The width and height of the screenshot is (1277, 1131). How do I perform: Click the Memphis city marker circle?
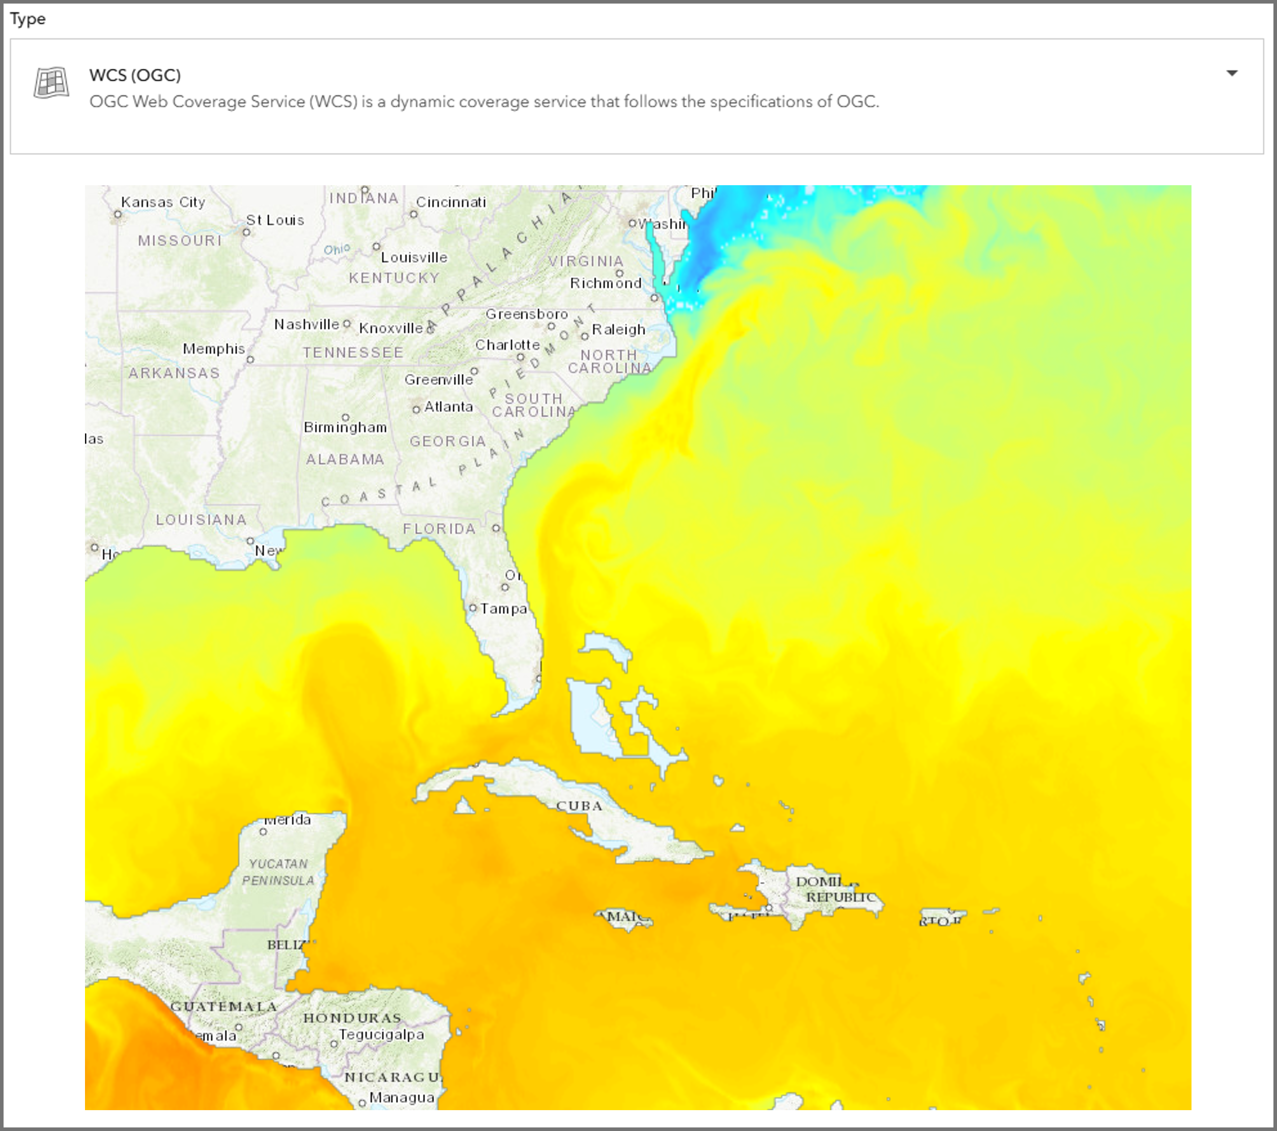coord(250,360)
